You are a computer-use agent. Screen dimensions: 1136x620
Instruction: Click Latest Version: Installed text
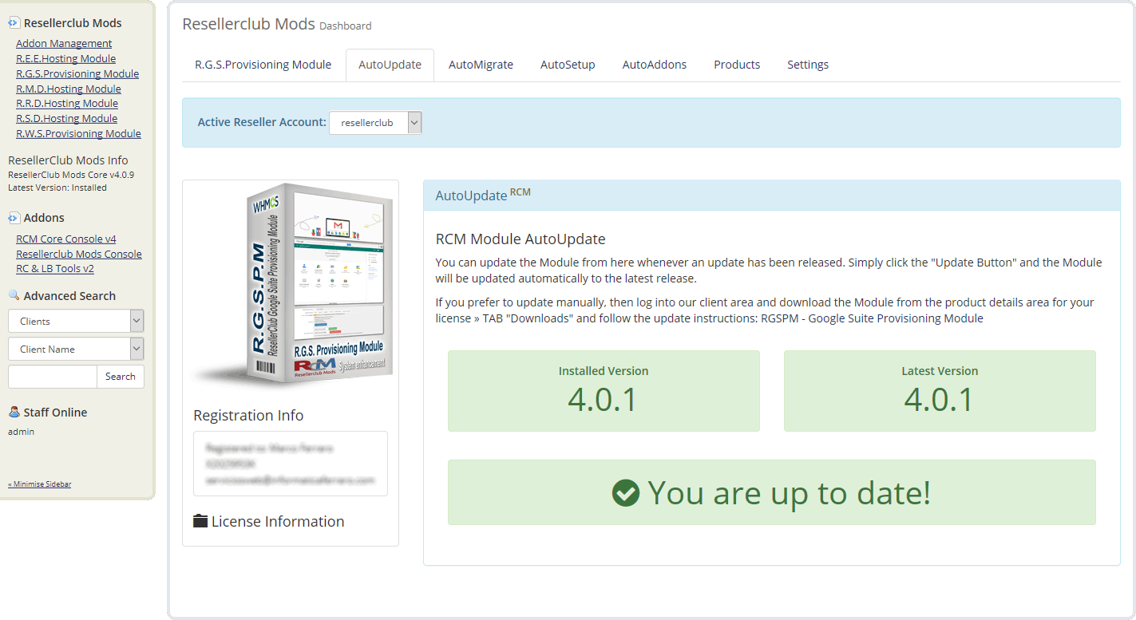point(57,188)
